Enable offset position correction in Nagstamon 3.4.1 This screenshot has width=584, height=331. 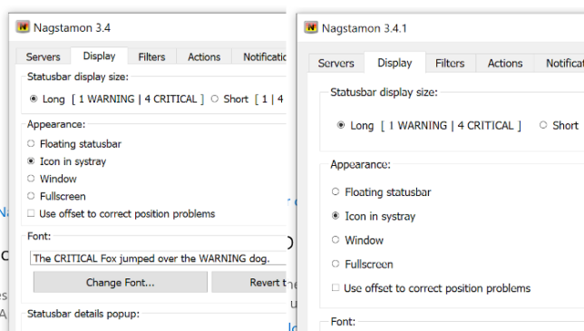click(336, 287)
